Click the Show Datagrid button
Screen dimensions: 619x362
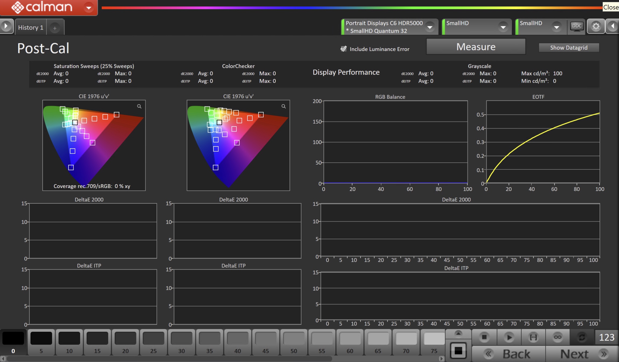pyautogui.click(x=569, y=48)
